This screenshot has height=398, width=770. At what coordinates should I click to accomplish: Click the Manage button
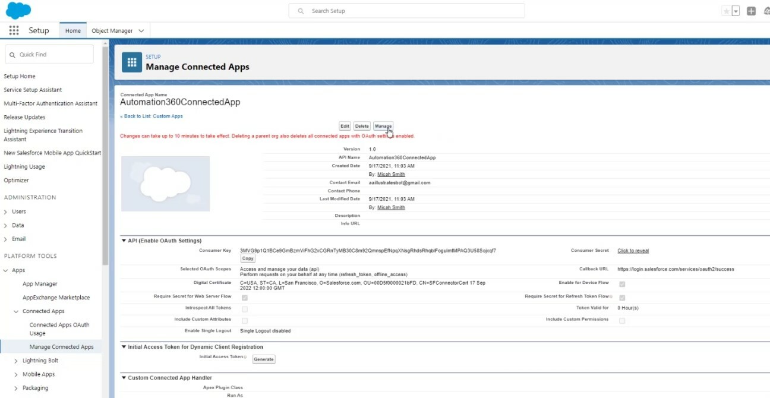pos(383,126)
